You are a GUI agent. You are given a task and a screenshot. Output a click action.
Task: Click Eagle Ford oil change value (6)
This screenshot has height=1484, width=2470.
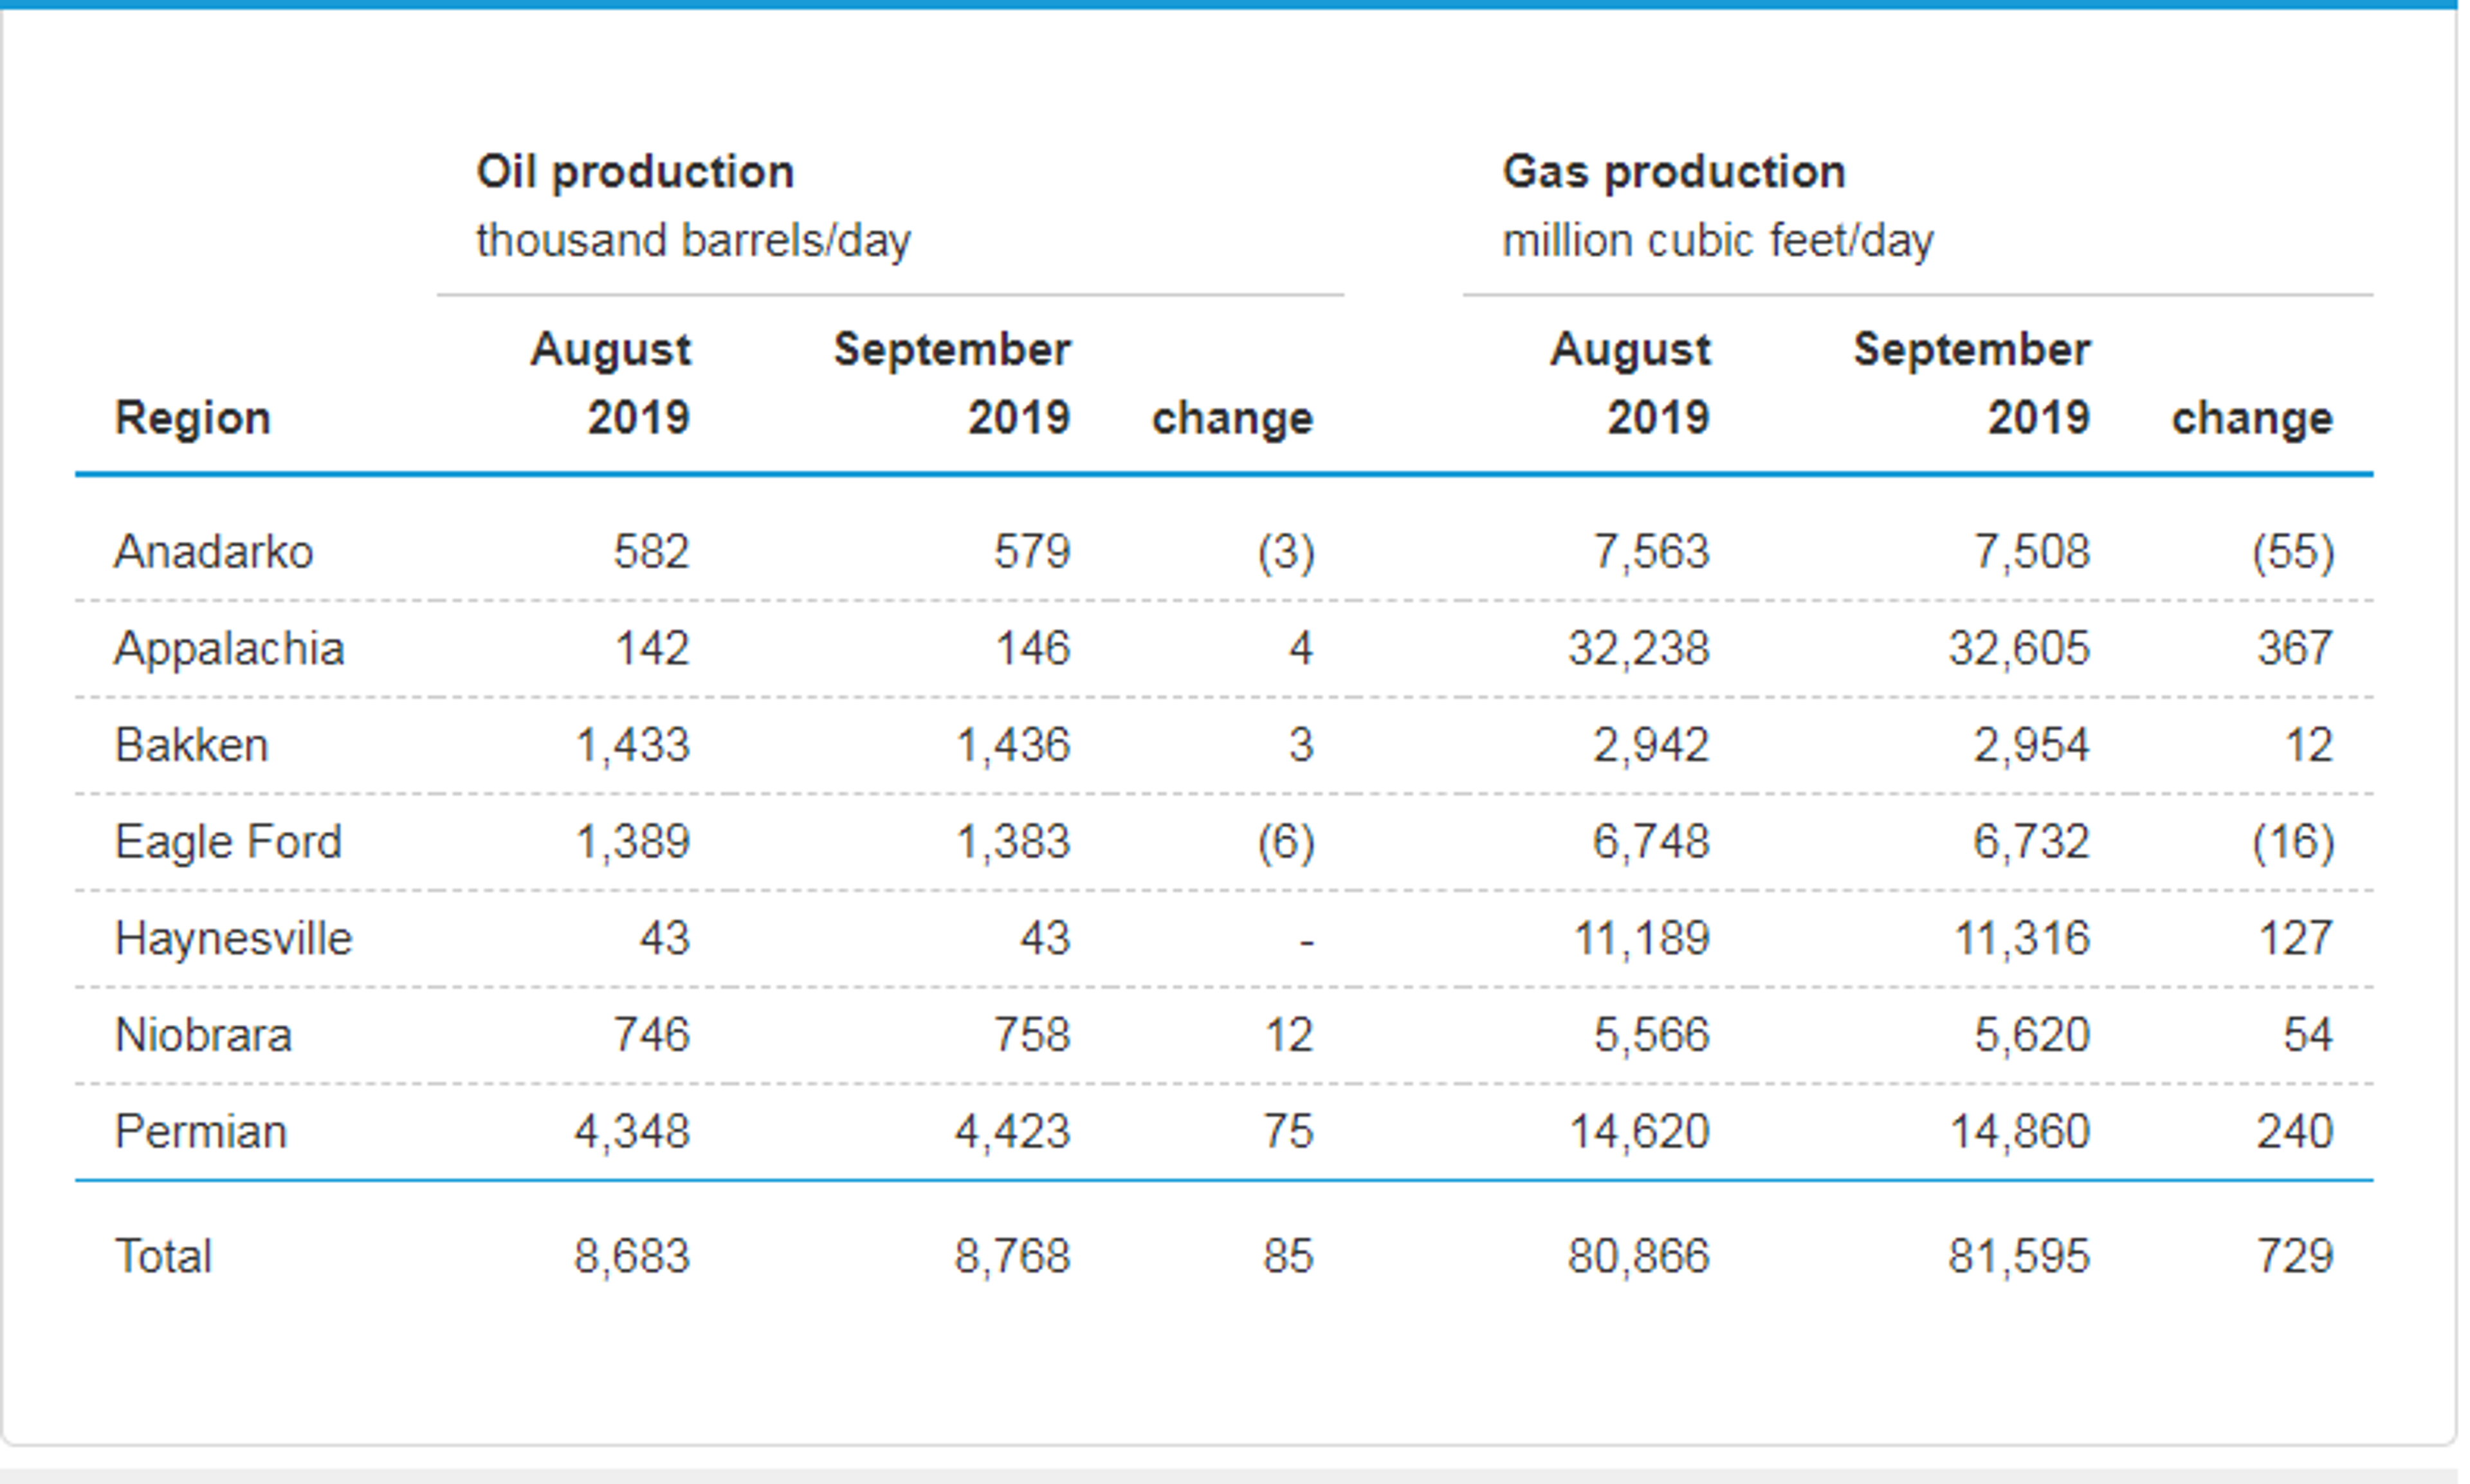(x=1286, y=842)
